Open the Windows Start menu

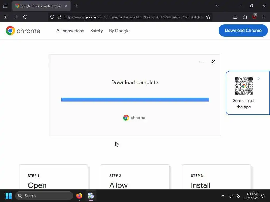pos(8,196)
